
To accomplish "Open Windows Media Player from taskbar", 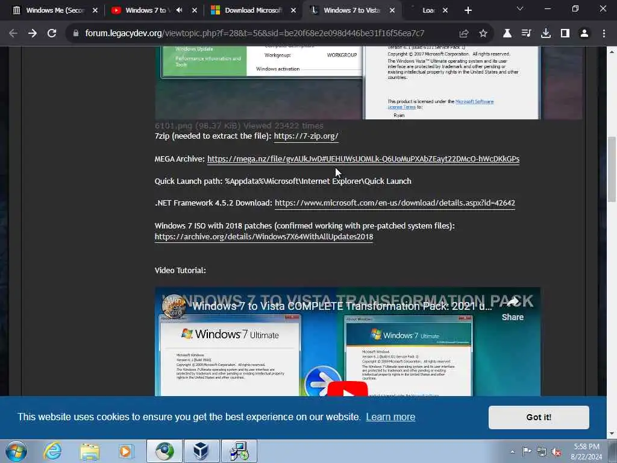I will tap(127, 451).
